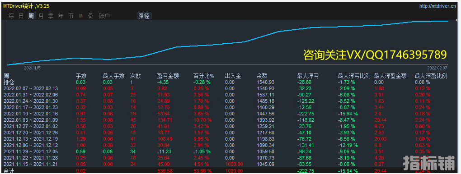Select week row 2021.12.06 ~ 2021.12.12
461x174 pixels.
(31, 145)
